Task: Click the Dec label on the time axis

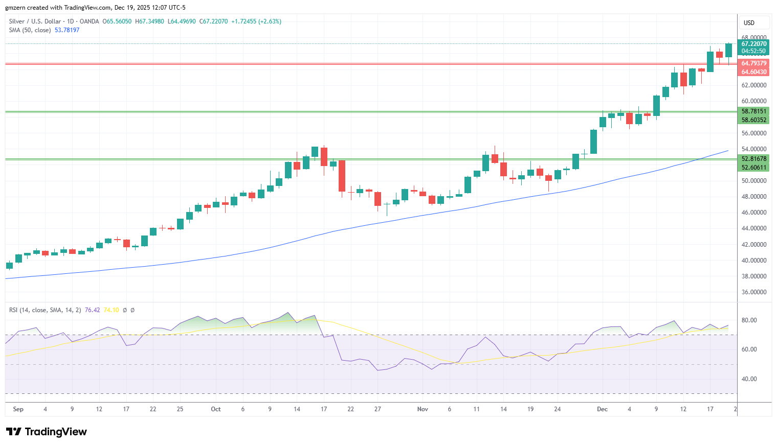Action: pyautogui.click(x=603, y=409)
